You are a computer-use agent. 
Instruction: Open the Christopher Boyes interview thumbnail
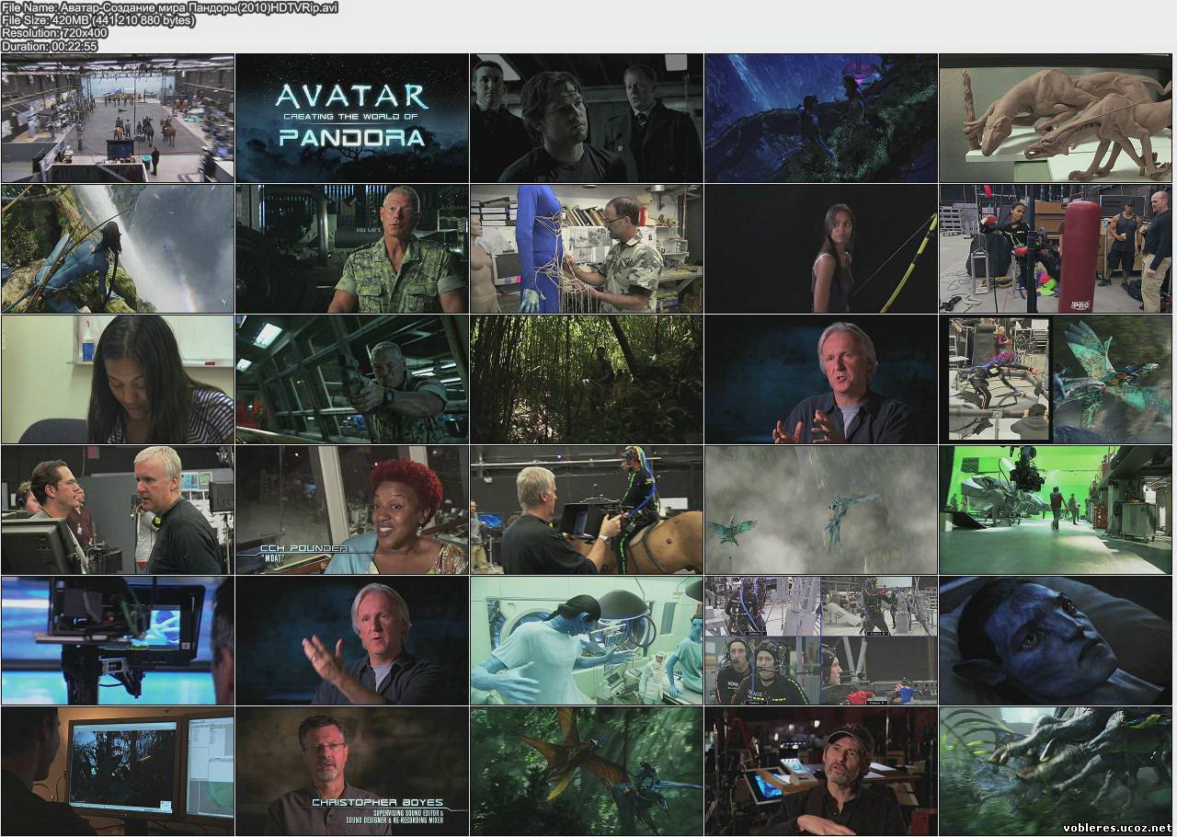click(352, 771)
